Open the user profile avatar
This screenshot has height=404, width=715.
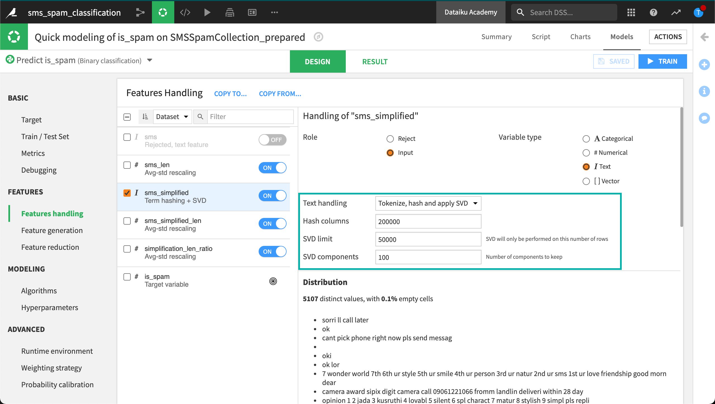click(x=698, y=12)
